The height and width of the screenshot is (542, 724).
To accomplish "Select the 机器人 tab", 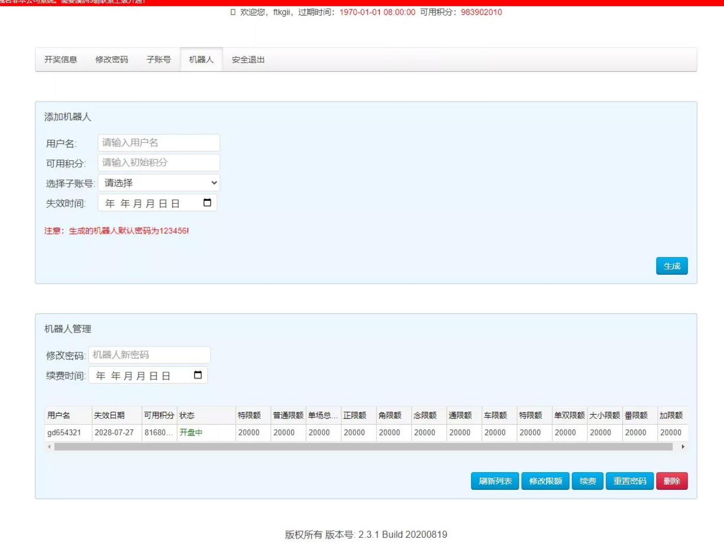I will point(201,60).
